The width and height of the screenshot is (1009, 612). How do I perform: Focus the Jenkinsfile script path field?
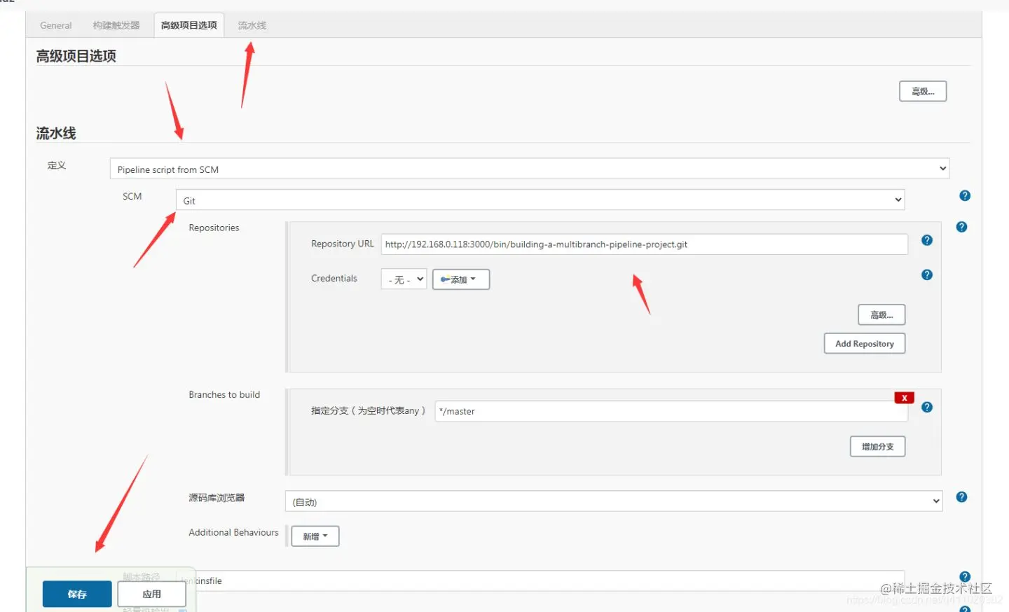coord(540,580)
